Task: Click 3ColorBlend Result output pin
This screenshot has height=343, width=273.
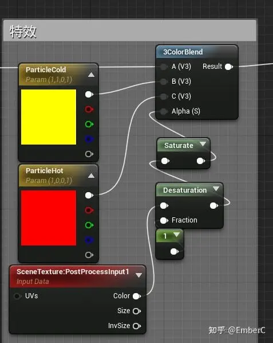Action: tap(229, 67)
